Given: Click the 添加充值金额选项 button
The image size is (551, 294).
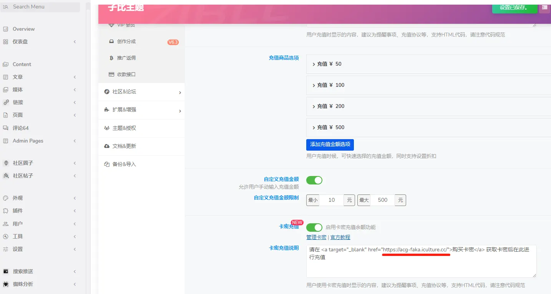Looking at the screenshot, I should point(330,145).
